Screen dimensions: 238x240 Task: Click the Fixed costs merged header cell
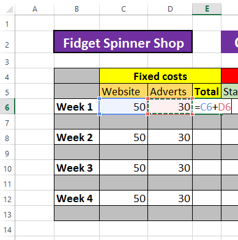pos(160,76)
